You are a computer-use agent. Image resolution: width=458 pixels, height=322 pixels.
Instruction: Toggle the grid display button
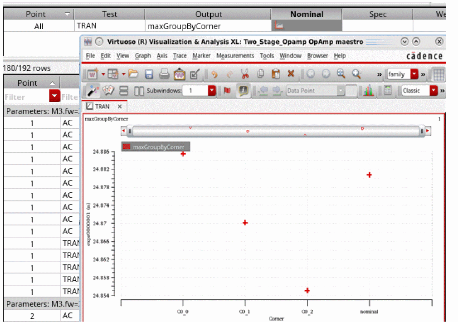(x=439, y=74)
